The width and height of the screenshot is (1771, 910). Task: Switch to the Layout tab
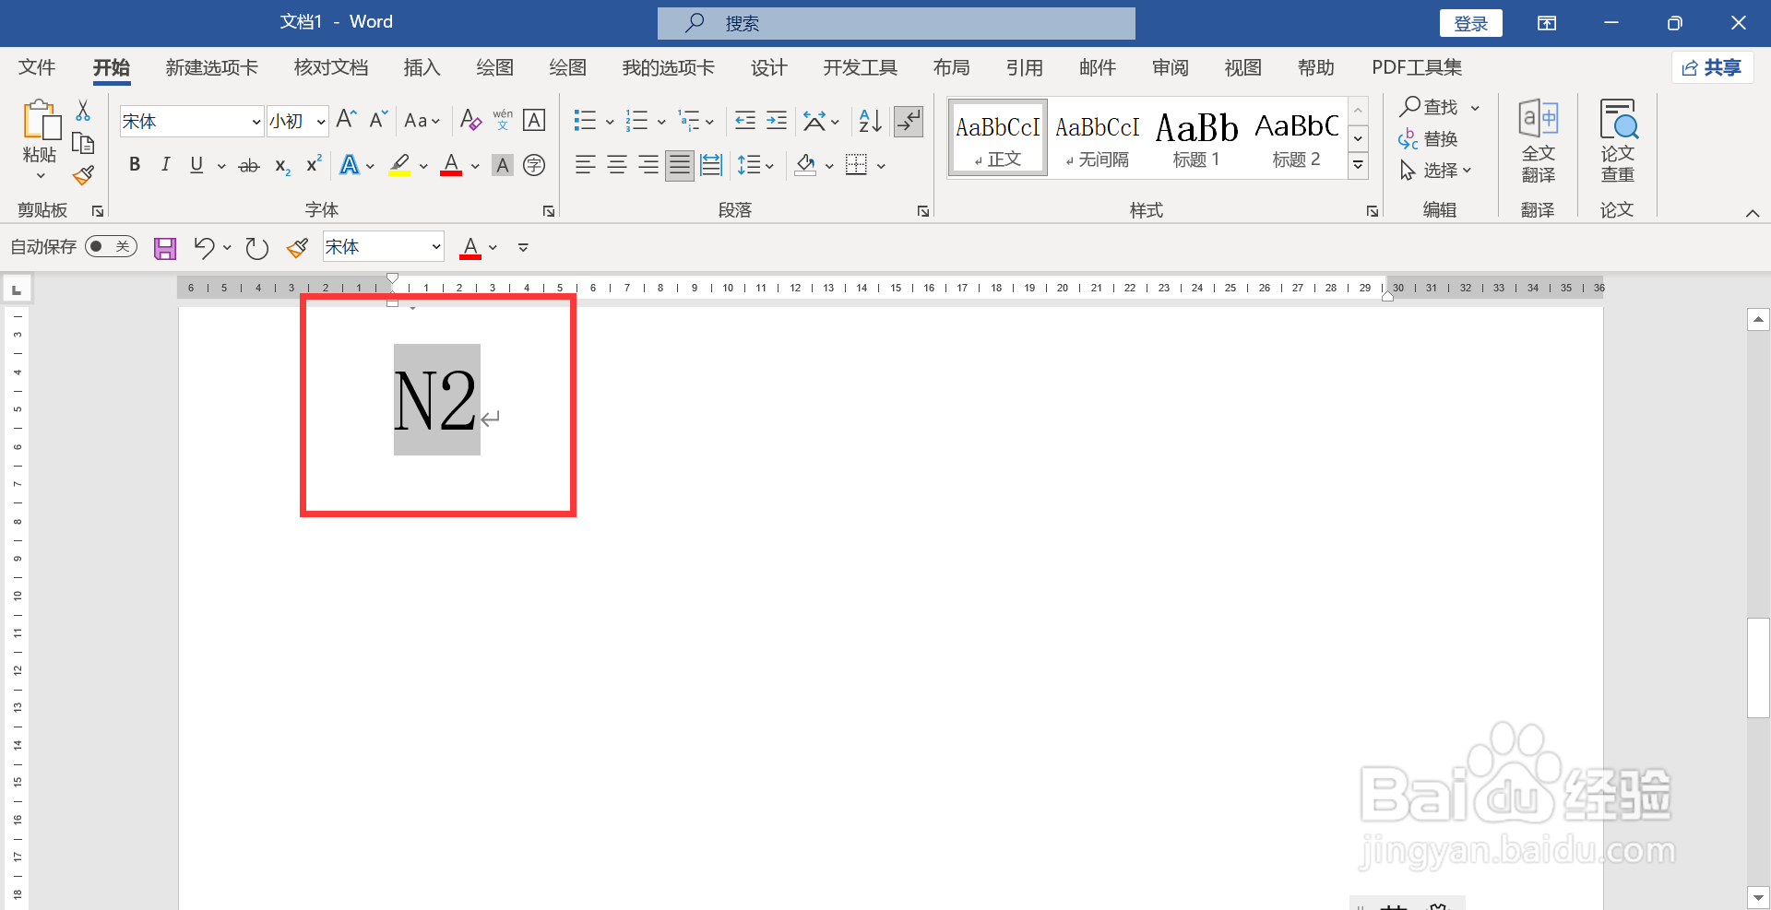(951, 67)
